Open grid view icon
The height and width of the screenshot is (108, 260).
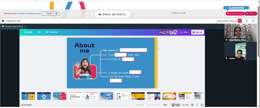[192, 105]
